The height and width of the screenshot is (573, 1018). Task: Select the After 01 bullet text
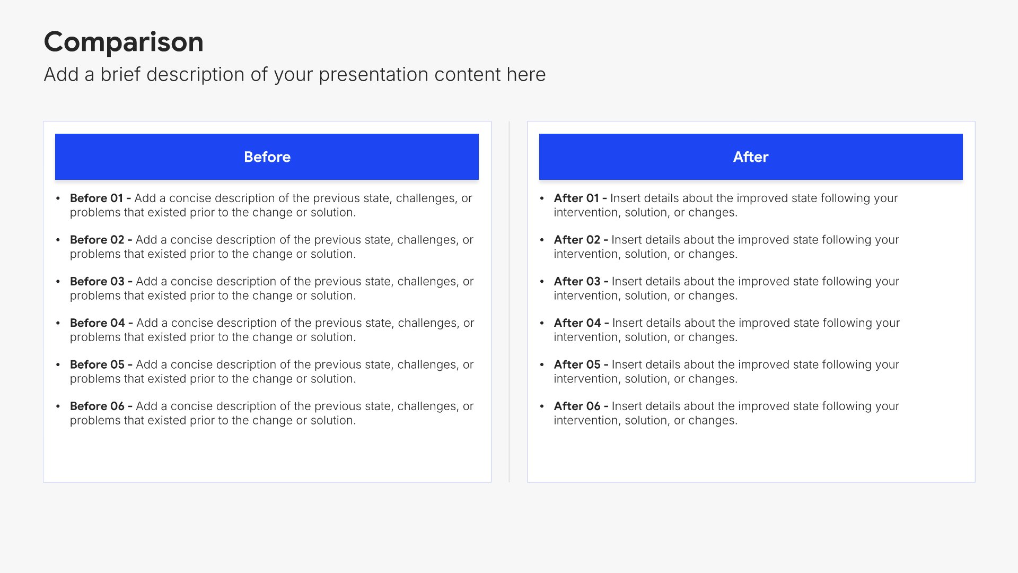coord(725,205)
